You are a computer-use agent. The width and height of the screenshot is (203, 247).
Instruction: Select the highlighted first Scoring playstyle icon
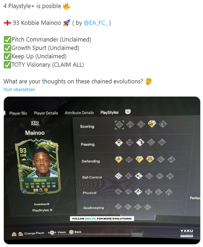coord(119,125)
